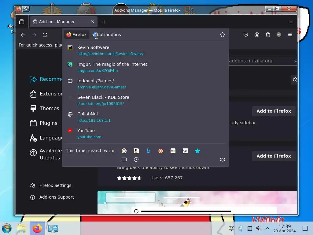Open Seven Black - KDE Store suggestion
The image size is (313, 235).
point(145,100)
